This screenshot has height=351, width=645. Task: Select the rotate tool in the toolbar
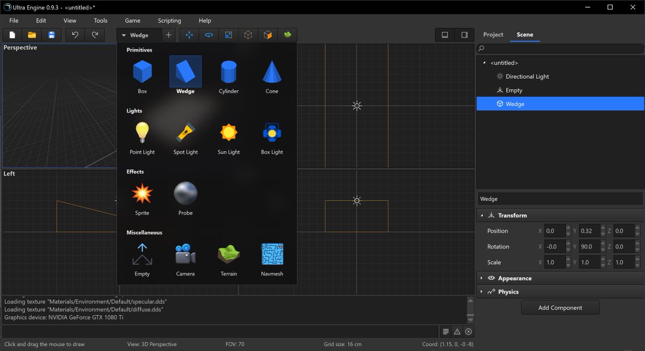tap(209, 35)
